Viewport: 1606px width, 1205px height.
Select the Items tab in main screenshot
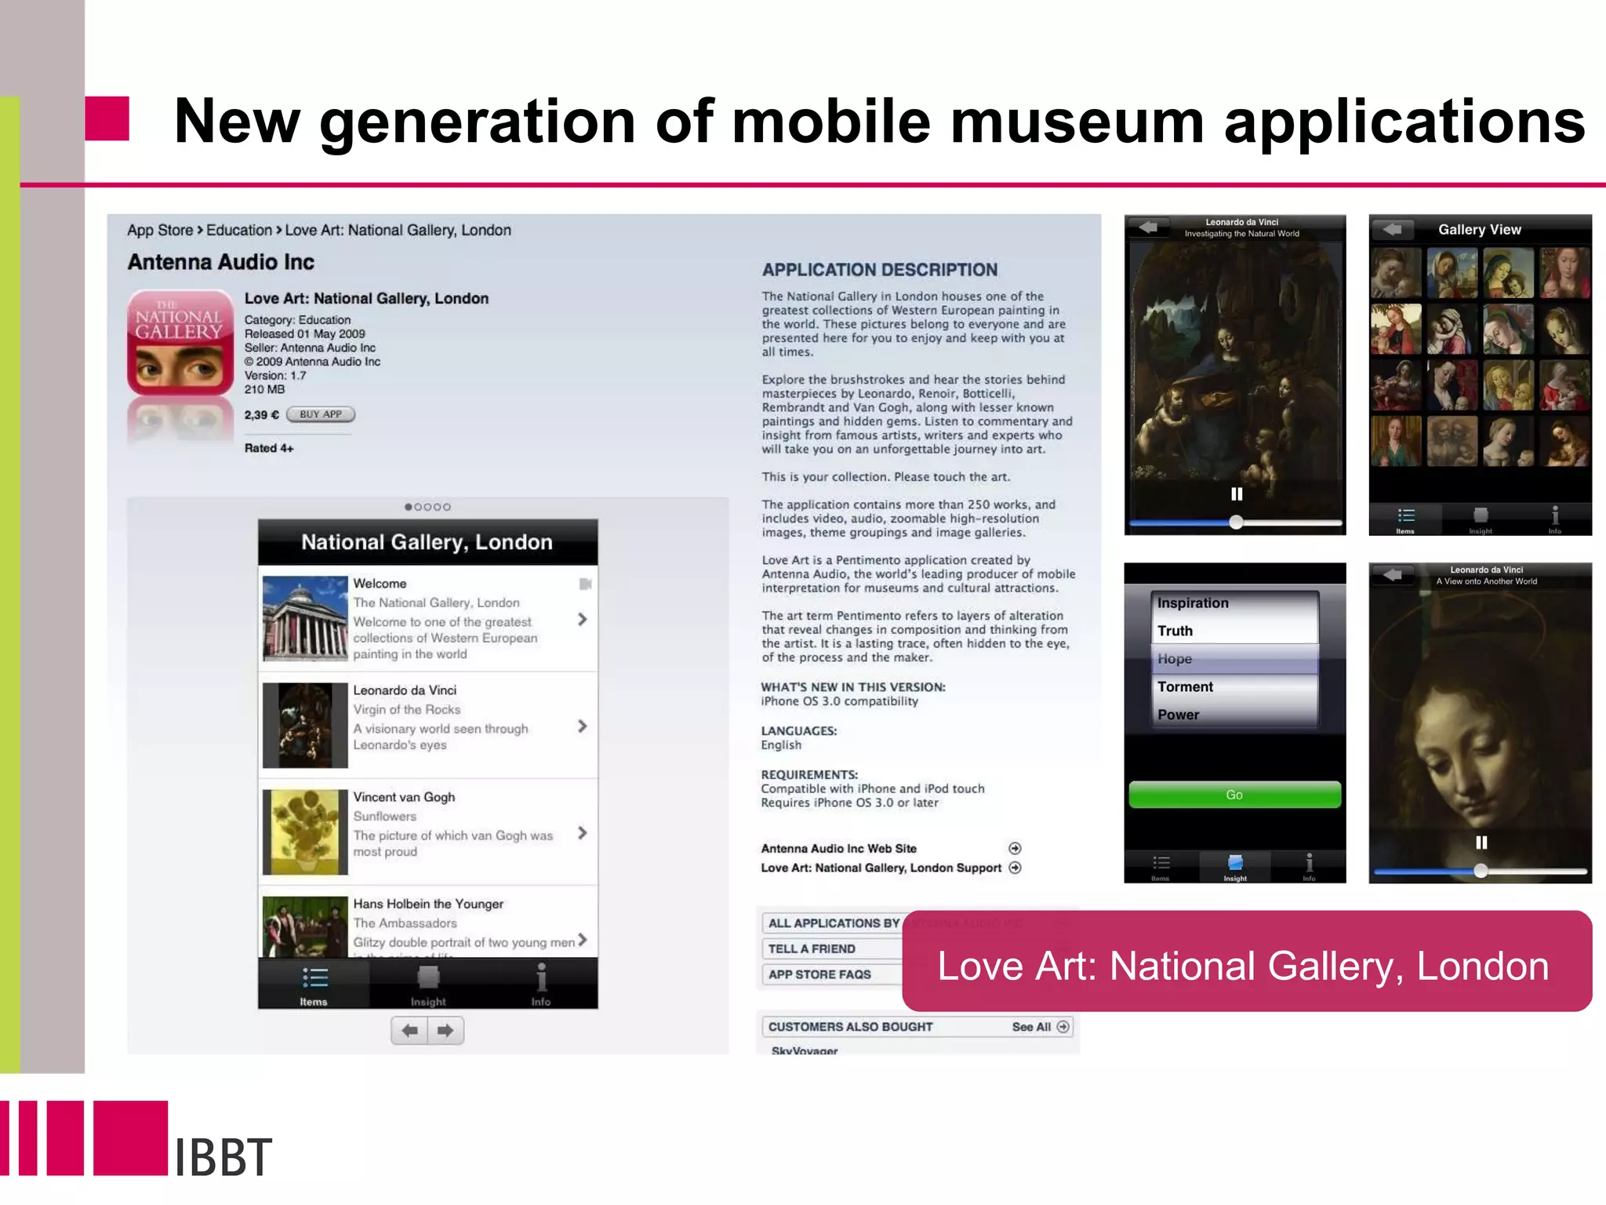pos(314,985)
